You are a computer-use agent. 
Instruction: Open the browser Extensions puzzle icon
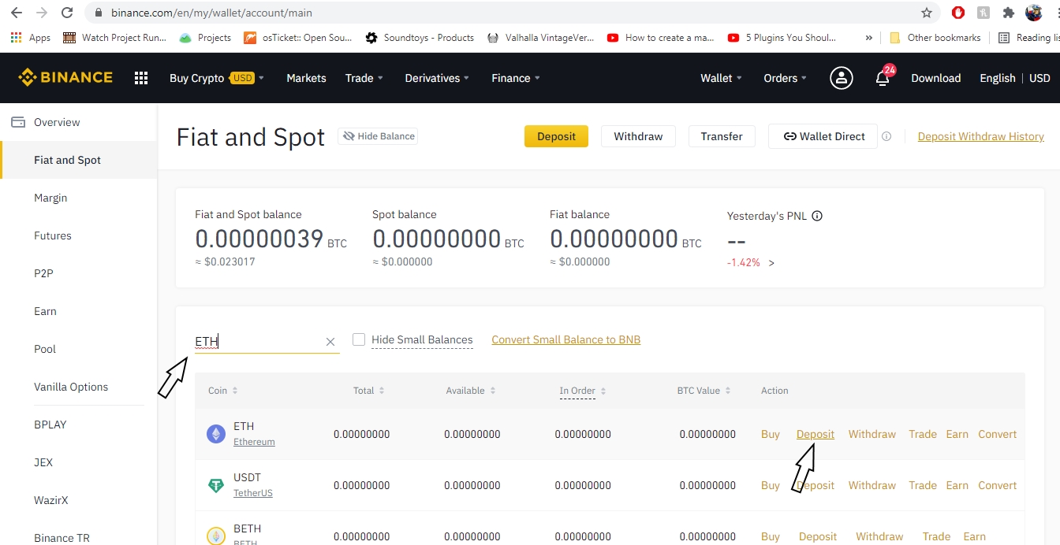click(x=1008, y=13)
